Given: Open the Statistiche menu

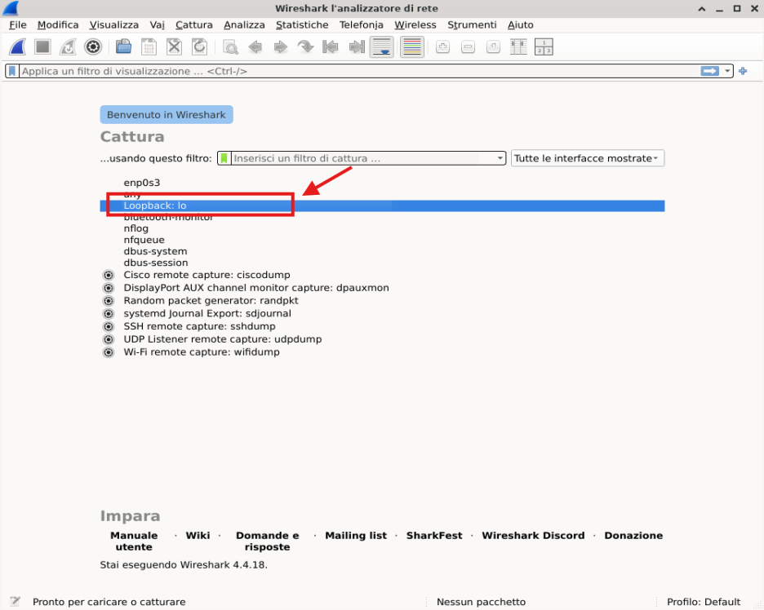Looking at the screenshot, I should [x=302, y=24].
